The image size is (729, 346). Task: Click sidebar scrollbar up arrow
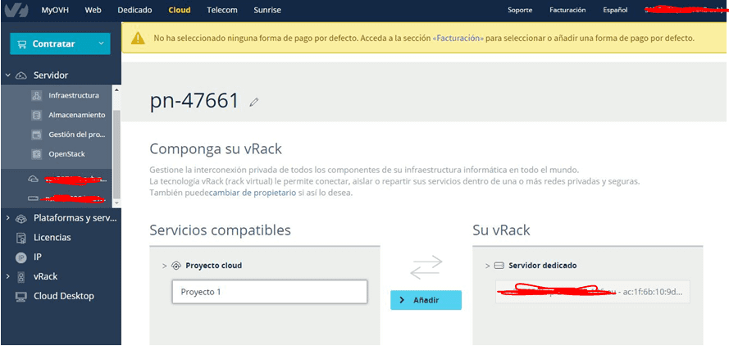pyautogui.click(x=116, y=89)
